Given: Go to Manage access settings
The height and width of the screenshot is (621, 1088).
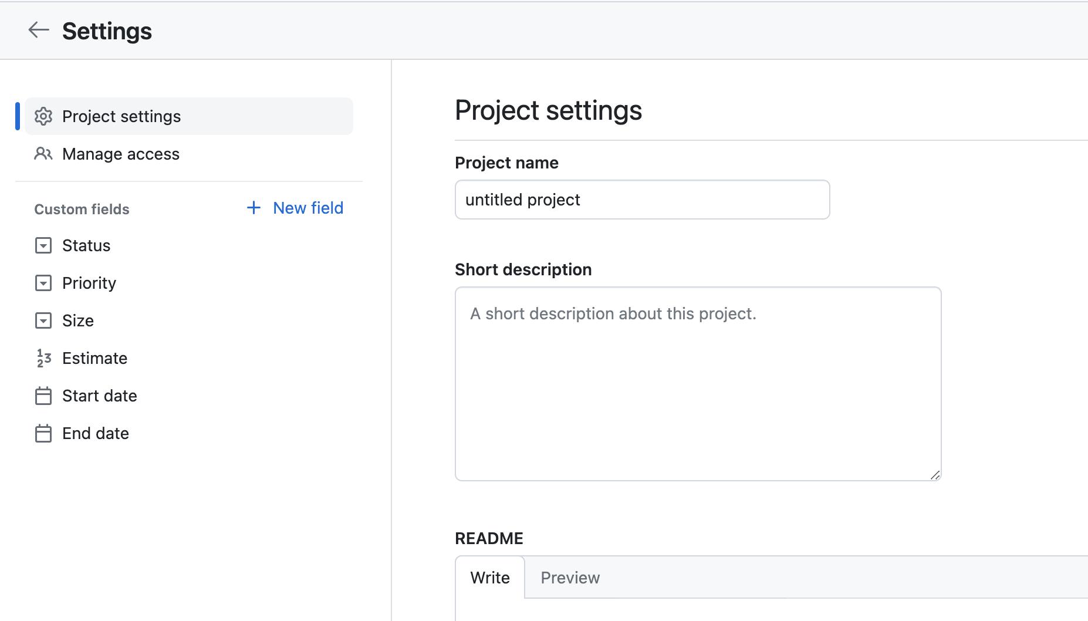Looking at the screenshot, I should tap(120, 154).
